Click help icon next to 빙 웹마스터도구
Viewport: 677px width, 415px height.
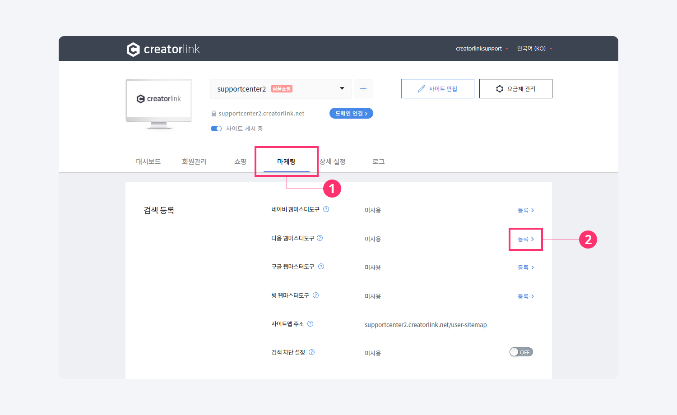316,295
